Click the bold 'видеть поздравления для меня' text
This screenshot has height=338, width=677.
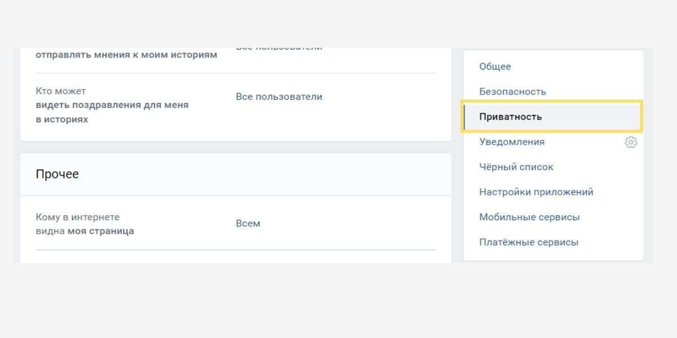click(112, 105)
